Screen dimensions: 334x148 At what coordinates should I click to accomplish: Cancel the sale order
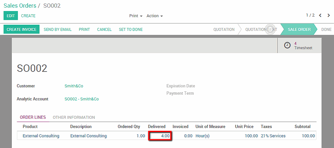coord(104,29)
